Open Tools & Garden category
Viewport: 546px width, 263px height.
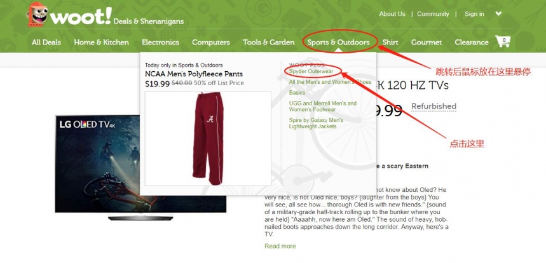click(x=269, y=43)
